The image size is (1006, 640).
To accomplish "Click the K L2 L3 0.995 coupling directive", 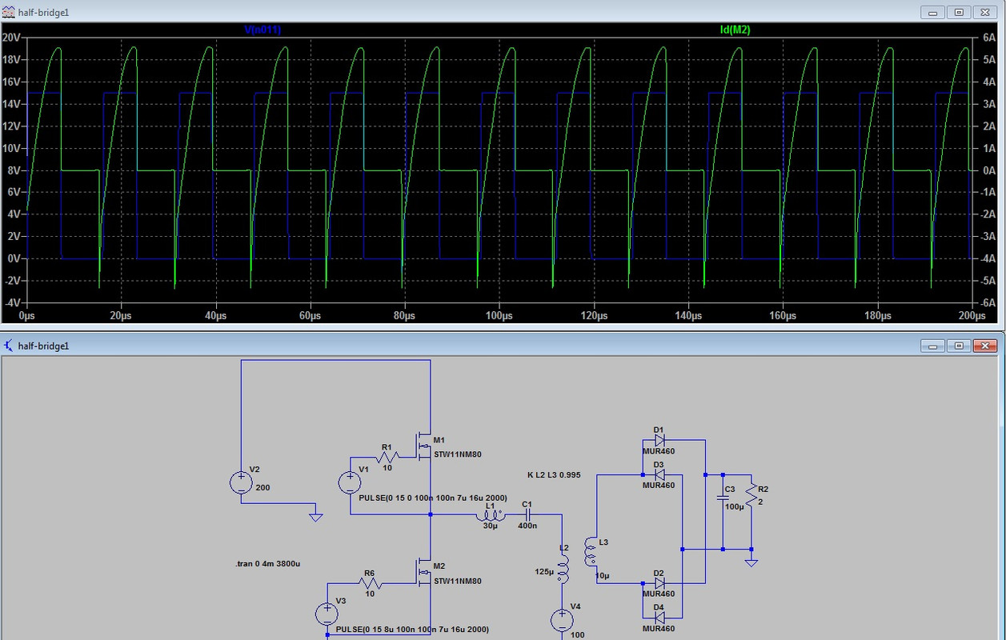I will coord(554,475).
